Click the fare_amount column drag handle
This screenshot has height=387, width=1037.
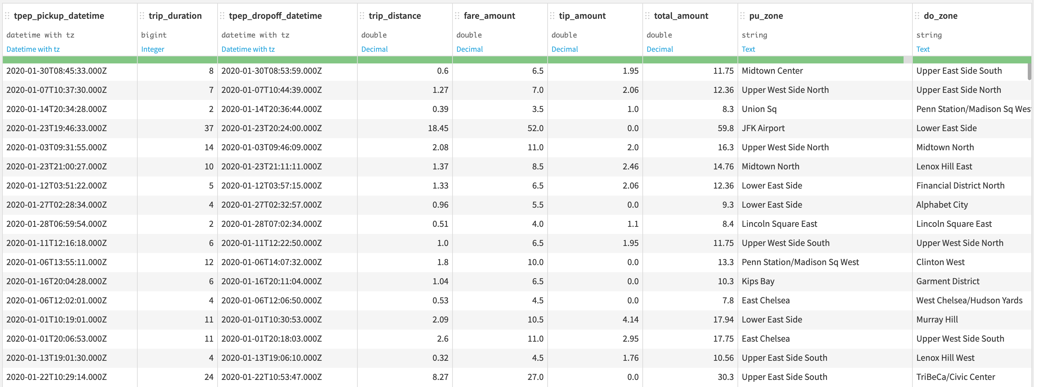457,16
